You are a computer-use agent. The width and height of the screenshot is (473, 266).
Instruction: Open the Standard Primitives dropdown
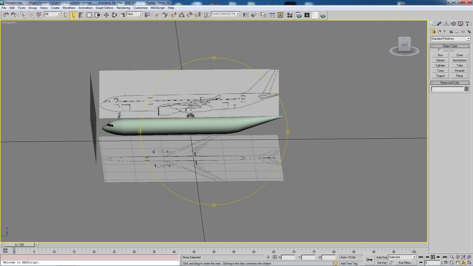click(450, 39)
